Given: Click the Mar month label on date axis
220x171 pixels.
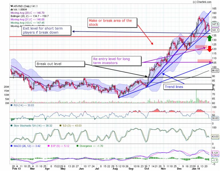Looking at the screenshot, I should [x=32, y=169].
